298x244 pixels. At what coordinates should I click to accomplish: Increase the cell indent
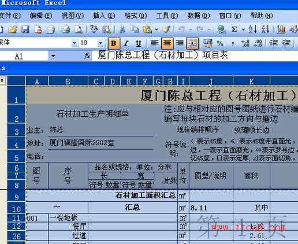click(286, 43)
